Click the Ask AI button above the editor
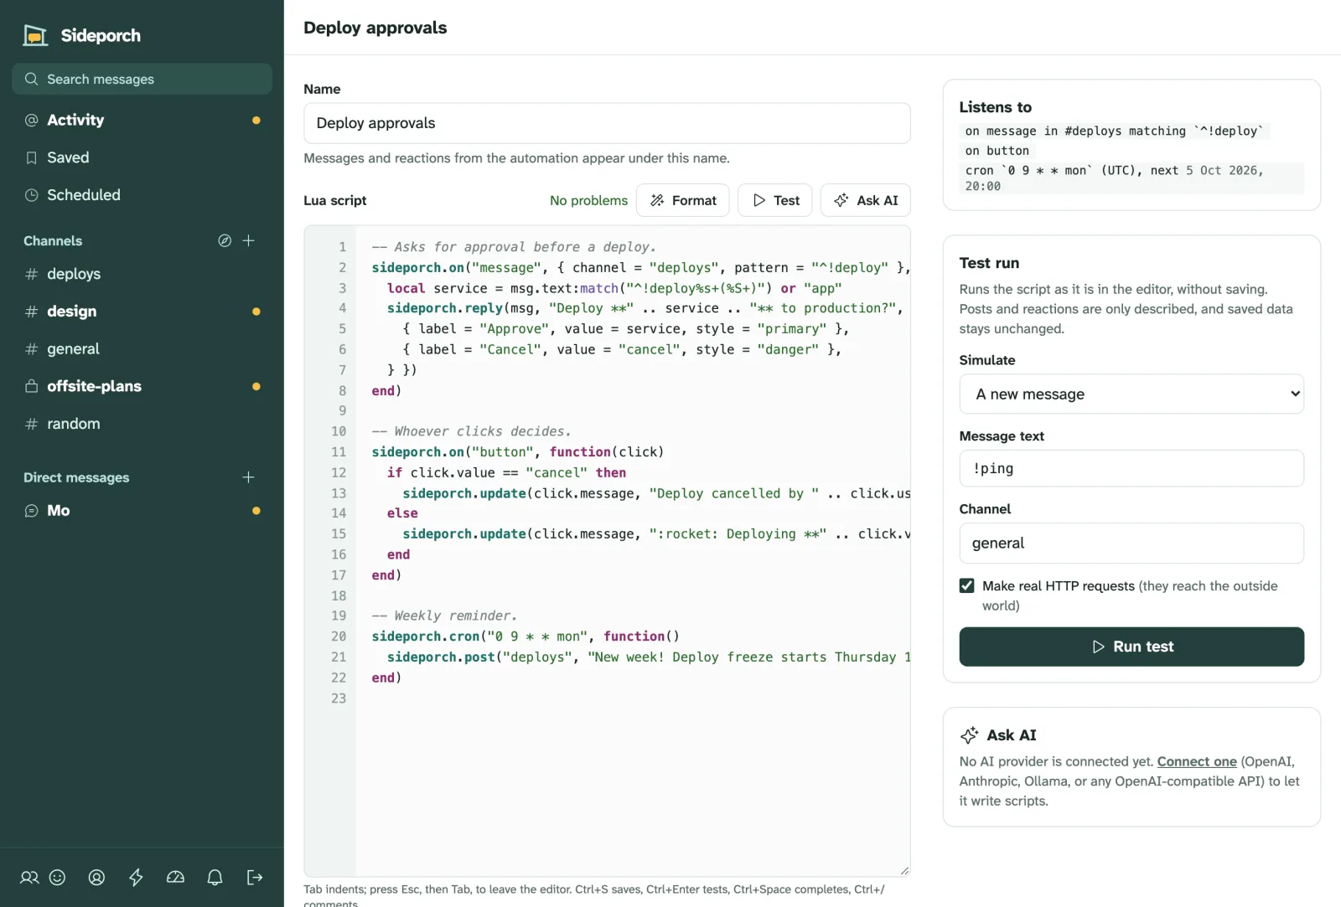The image size is (1341, 907). (x=866, y=200)
